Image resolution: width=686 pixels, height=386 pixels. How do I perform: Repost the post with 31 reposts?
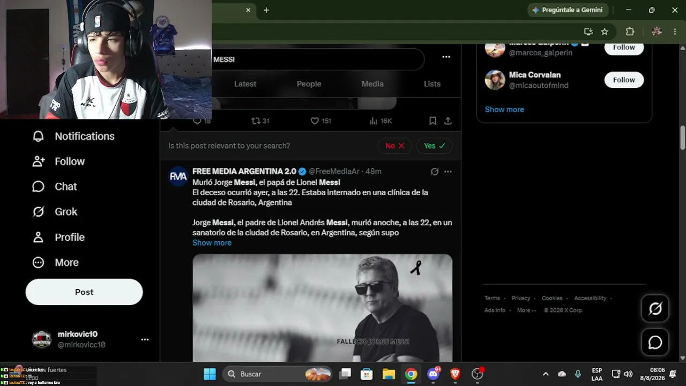[x=260, y=121]
